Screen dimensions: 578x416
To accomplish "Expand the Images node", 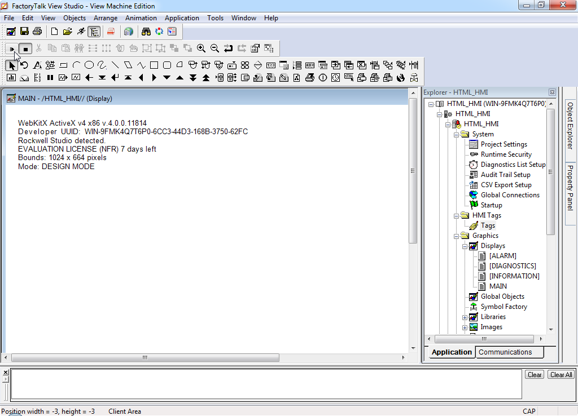I will pyautogui.click(x=465, y=328).
